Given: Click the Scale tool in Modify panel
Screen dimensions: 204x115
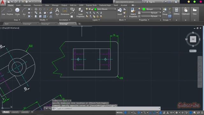Looking at the screenshot, I should coord(40,16).
